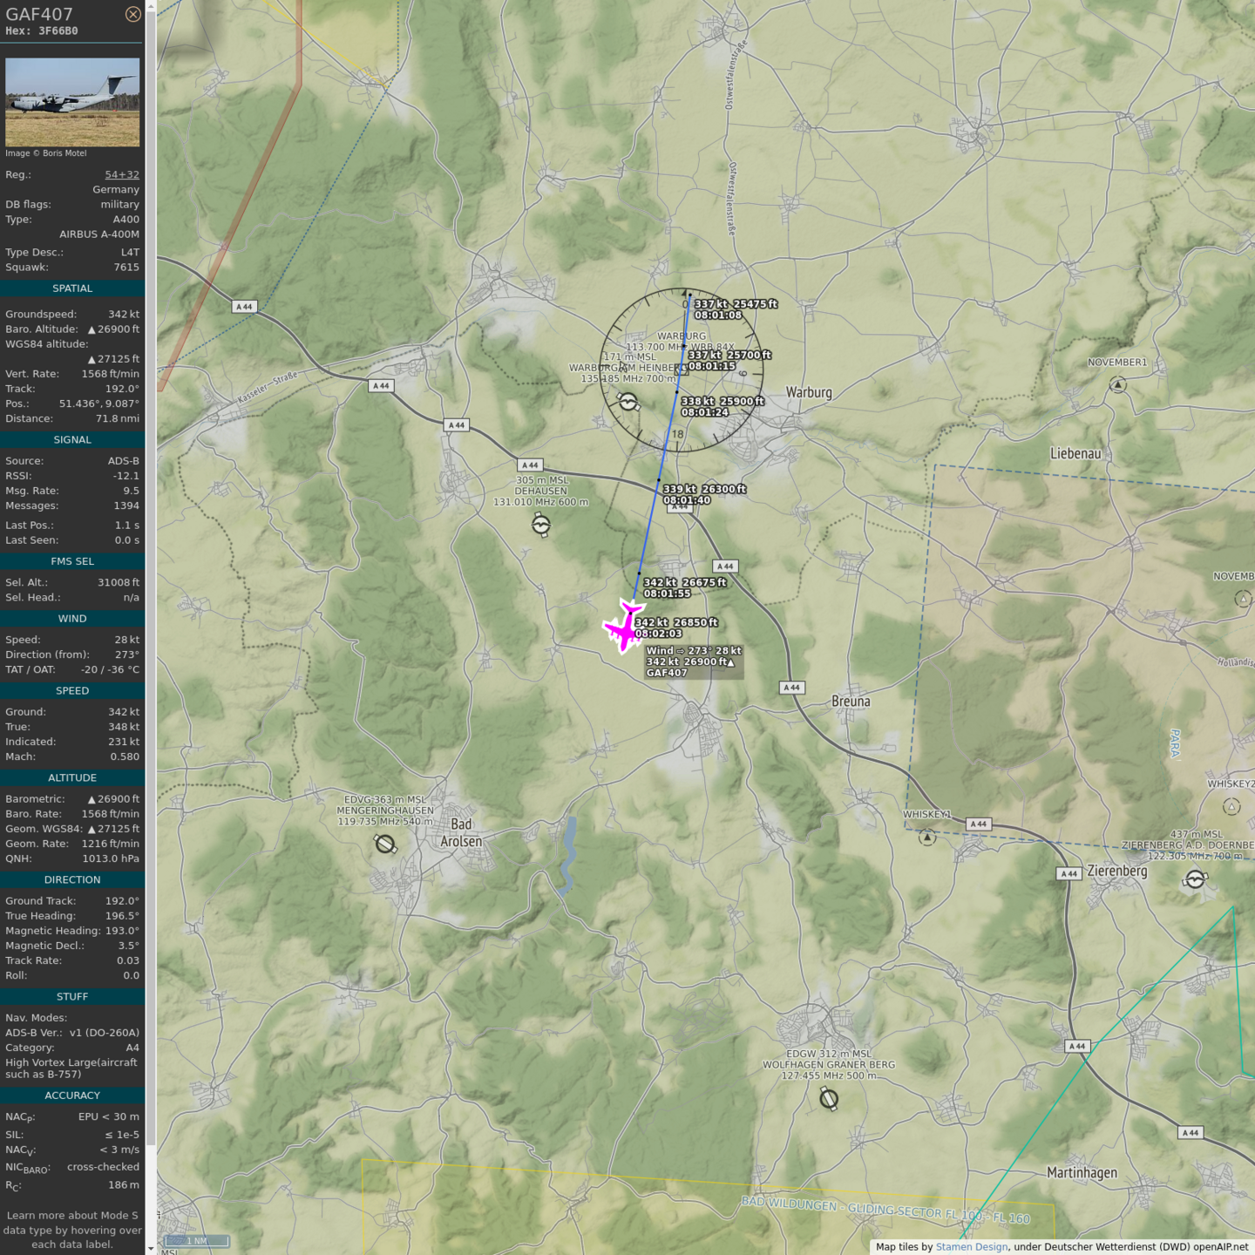Click the NOVEMBER1 reporting point triangle

point(1118,384)
